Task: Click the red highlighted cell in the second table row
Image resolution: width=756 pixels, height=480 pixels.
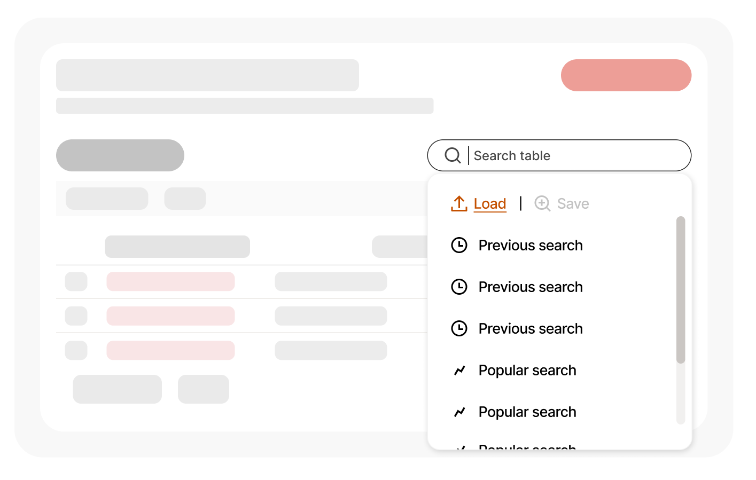Action: pos(170,316)
